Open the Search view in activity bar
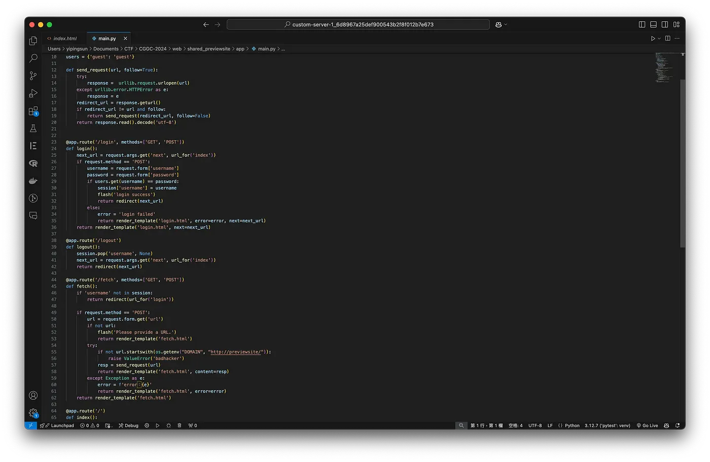 pyautogui.click(x=33, y=58)
